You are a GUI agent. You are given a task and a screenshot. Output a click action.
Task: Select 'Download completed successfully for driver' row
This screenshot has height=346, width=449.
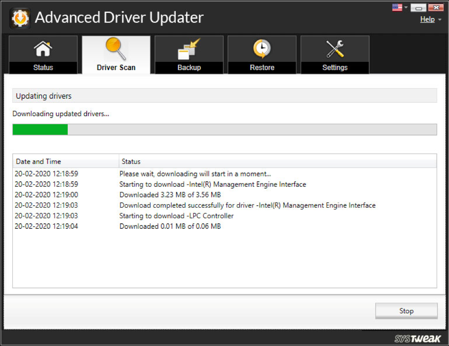click(x=225, y=205)
